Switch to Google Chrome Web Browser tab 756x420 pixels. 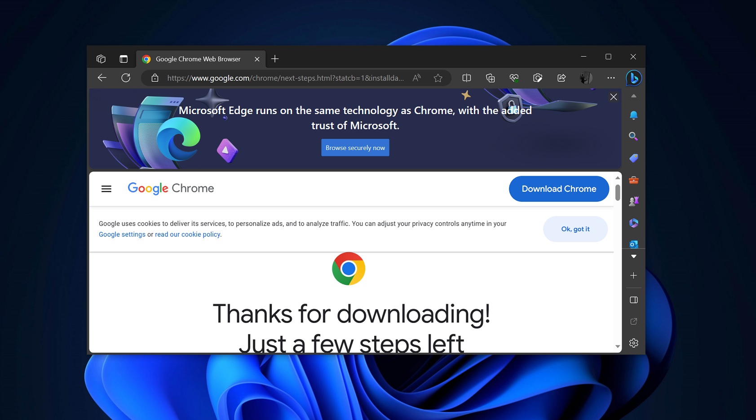pos(198,59)
